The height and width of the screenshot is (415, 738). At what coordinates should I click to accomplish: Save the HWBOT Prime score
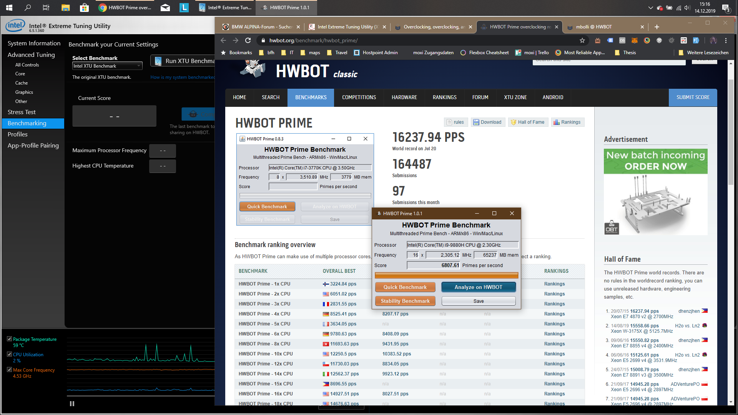479,301
